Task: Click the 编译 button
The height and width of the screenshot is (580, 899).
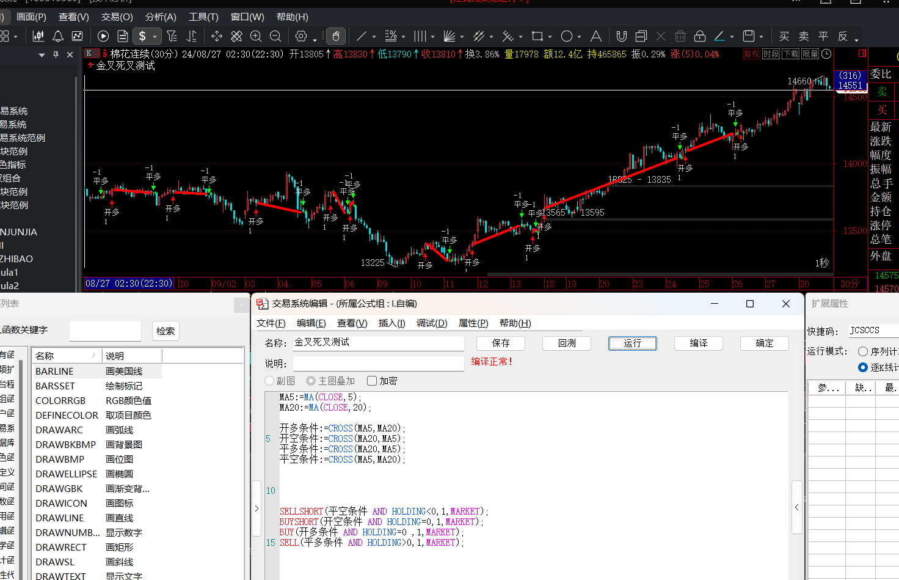Action: [x=699, y=343]
